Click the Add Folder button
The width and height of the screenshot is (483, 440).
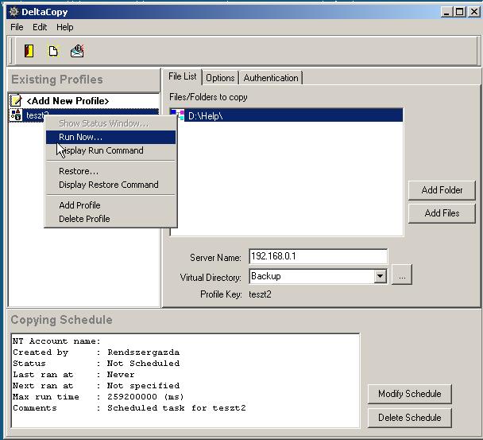point(442,190)
